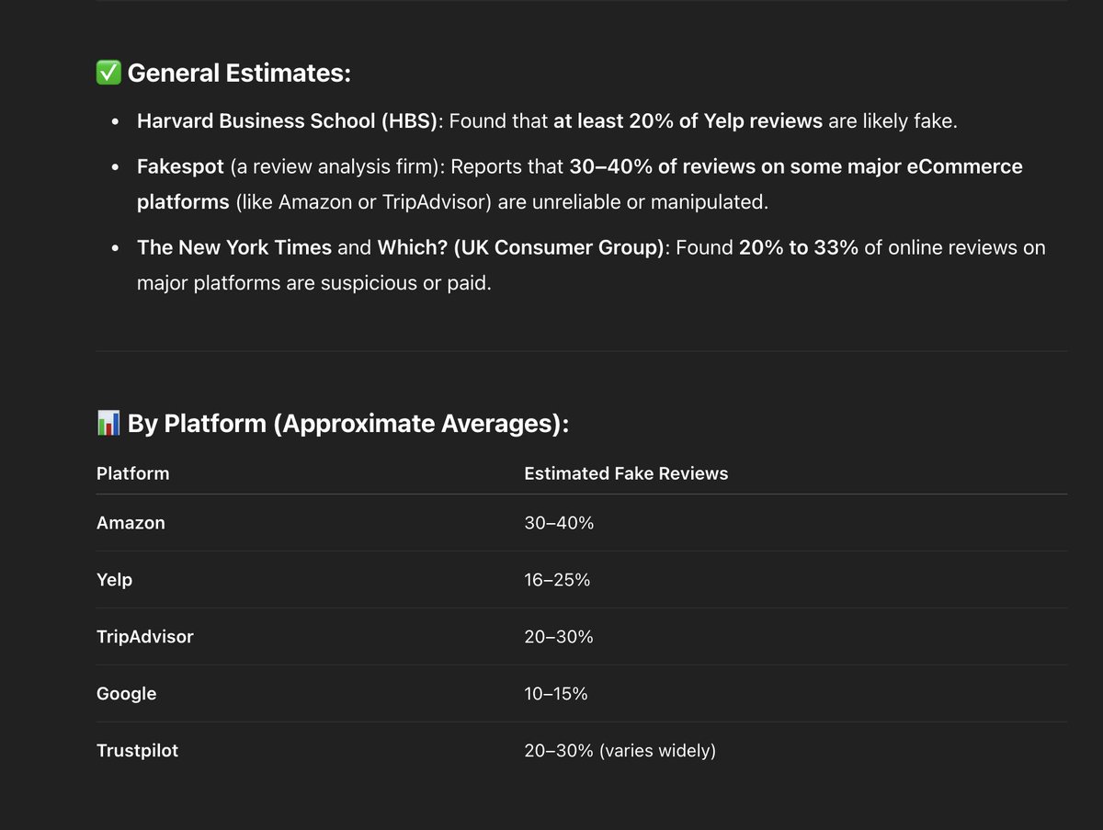Click the Estimated Fake Reviews column header
This screenshot has height=830, width=1103.
pos(626,473)
